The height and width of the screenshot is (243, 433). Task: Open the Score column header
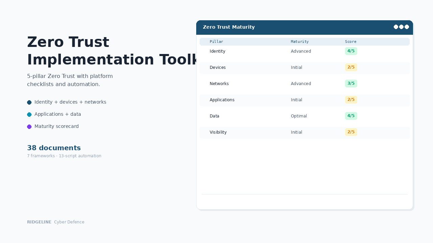tap(351, 42)
